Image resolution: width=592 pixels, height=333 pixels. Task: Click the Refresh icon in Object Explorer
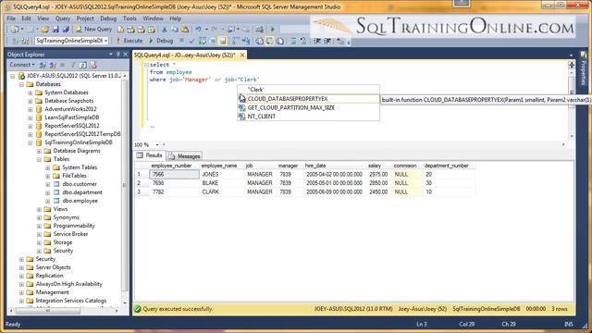(82, 65)
